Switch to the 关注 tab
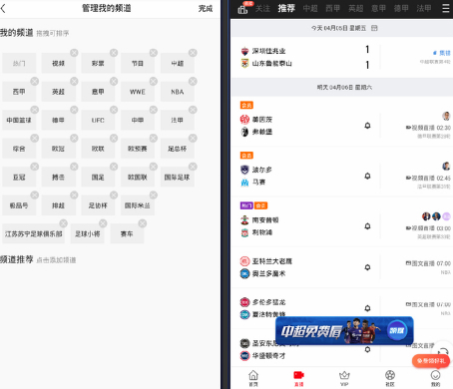The image size is (453, 389). (x=262, y=8)
